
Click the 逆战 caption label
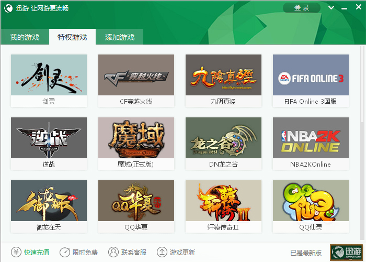pos(49,164)
